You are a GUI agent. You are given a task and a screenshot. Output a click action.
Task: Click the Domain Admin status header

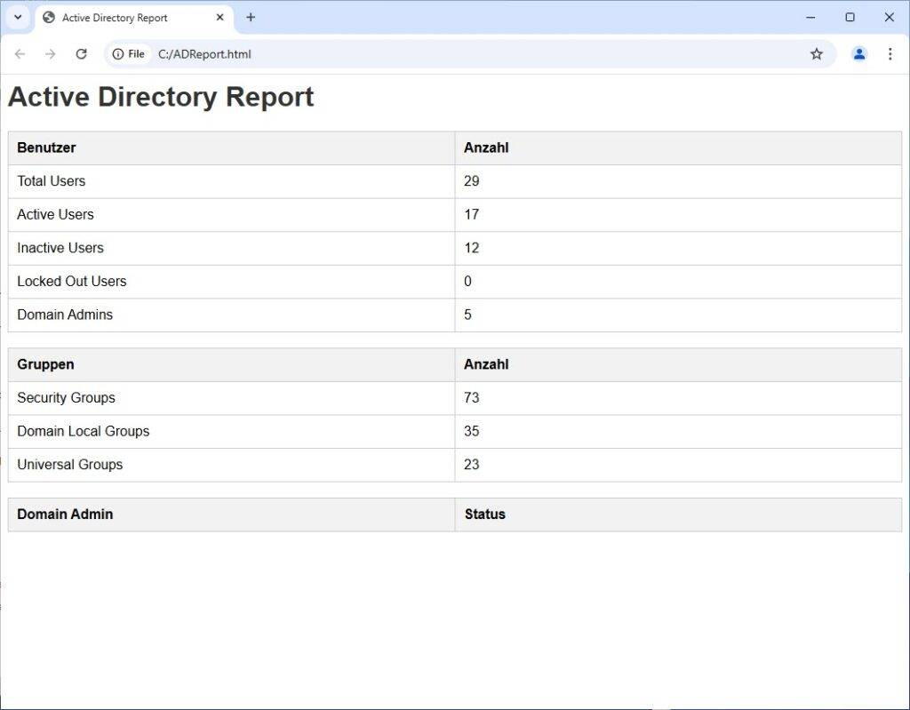484,514
